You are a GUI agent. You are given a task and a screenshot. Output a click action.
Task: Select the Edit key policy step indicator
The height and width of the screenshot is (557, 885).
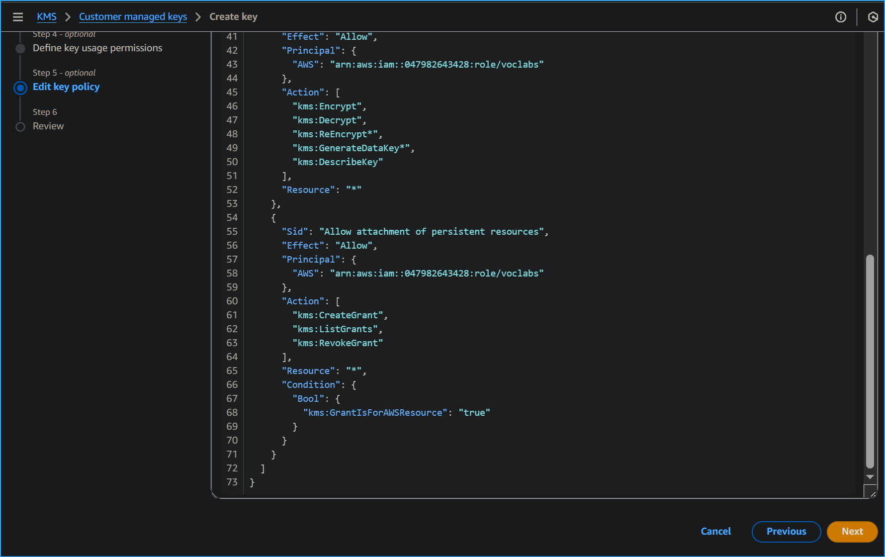20,88
